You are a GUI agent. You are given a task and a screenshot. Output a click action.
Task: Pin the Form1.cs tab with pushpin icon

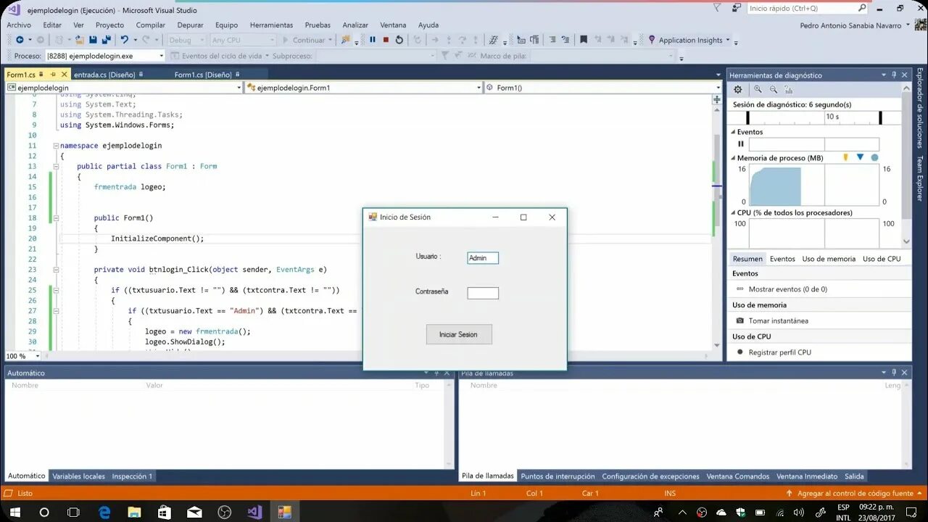pyautogui.click(x=53, y=74)
